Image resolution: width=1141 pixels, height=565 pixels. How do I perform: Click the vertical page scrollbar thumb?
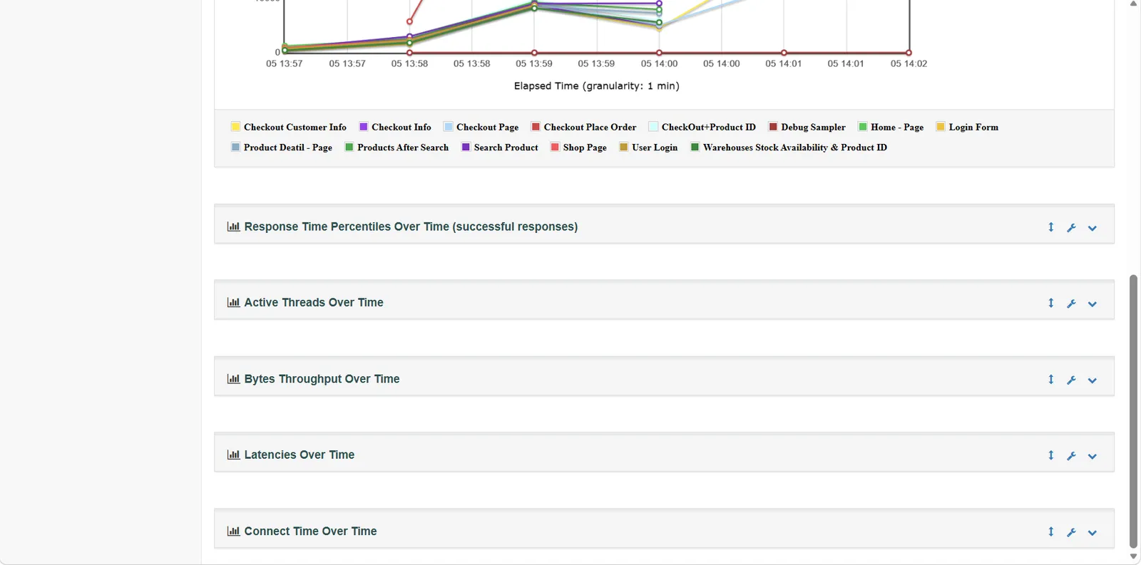(1133, 411)
